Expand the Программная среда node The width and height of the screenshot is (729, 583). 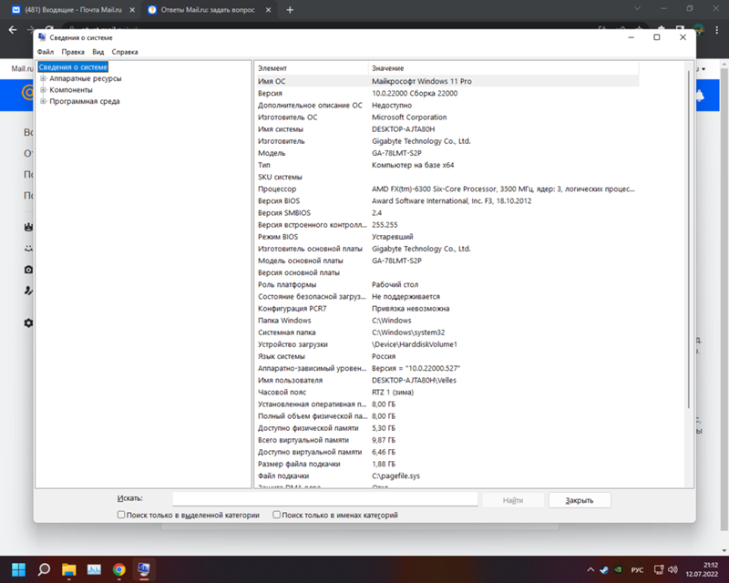43,101
